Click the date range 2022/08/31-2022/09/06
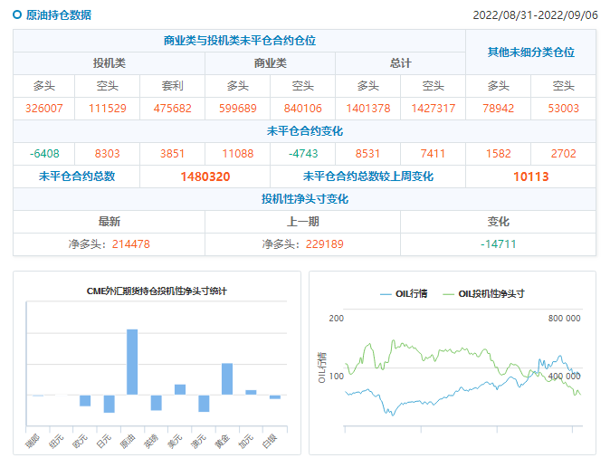This screenshot has width=610, height=458. pos(534,15)
